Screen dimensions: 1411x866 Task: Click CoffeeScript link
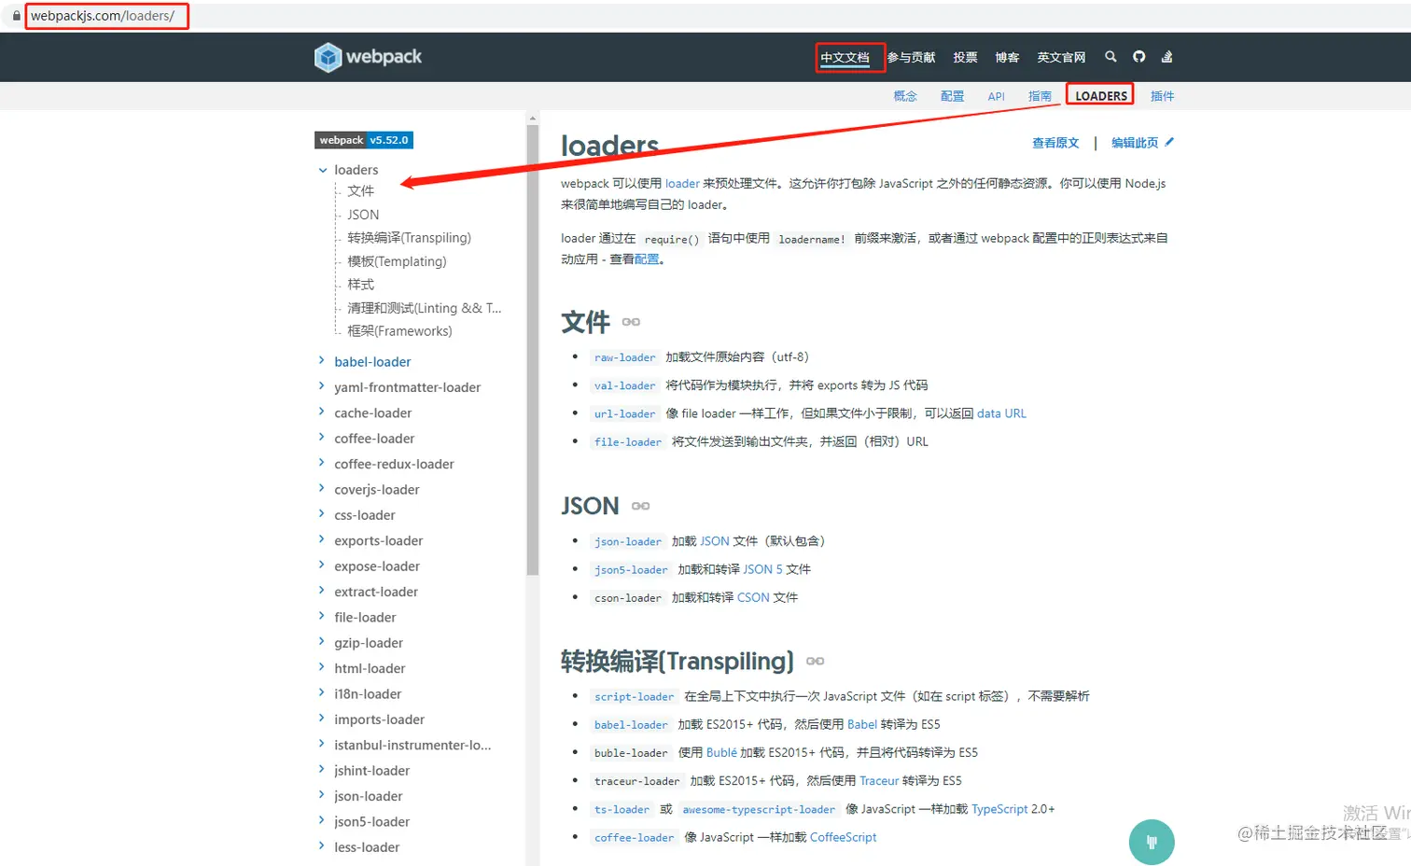[x=843, y=837]
